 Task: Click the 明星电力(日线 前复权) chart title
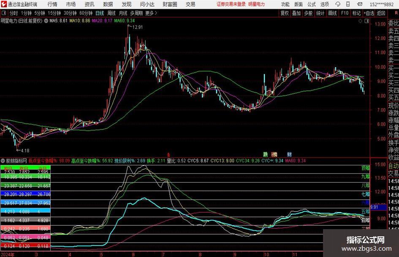[x=22, y=21]
